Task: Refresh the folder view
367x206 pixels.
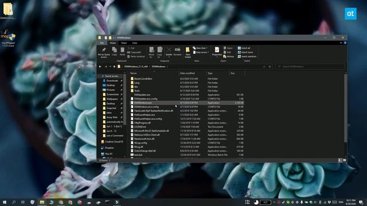Action: [x=270, y=66]
